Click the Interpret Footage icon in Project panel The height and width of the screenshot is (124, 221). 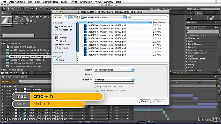point(2,73)
